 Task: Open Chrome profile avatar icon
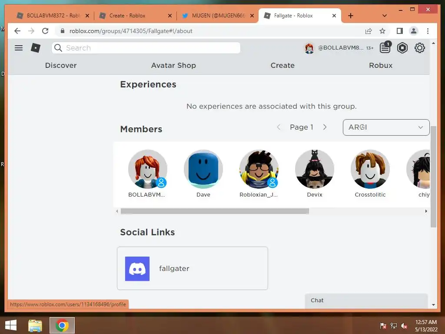point(414,31)
